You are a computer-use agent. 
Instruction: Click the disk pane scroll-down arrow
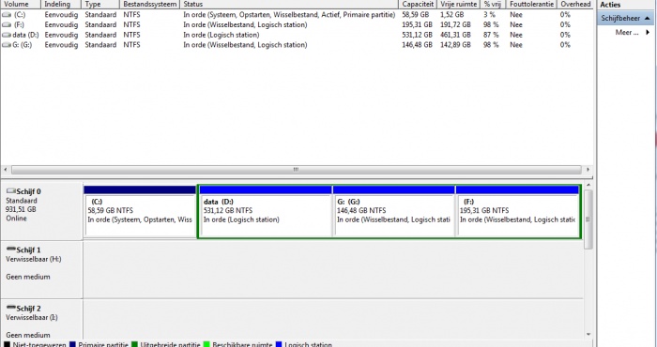coord(588,335)
